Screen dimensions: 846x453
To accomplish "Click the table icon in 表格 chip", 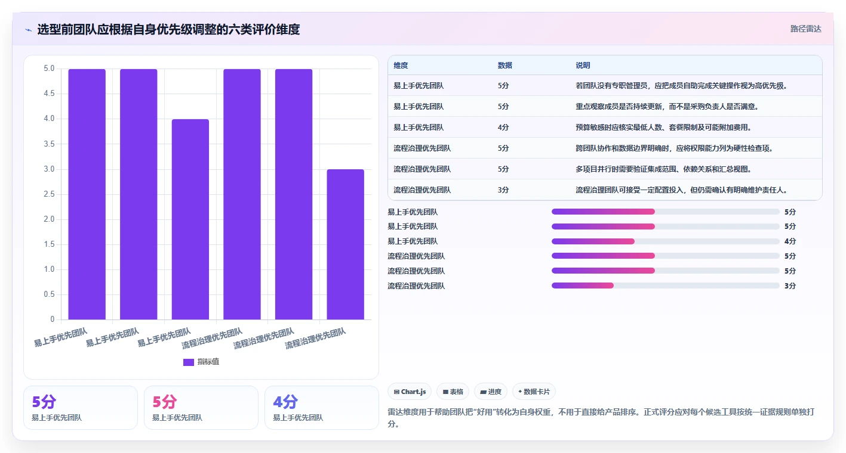I will click(x=445, y=392).
